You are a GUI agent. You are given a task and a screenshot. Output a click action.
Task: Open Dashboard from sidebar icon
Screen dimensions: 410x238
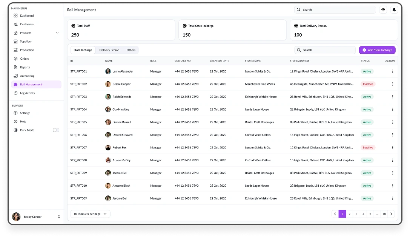click(15, 15)
